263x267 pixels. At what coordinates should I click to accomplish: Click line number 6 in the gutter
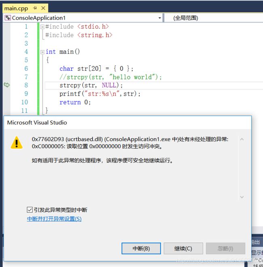pos(26,68)
